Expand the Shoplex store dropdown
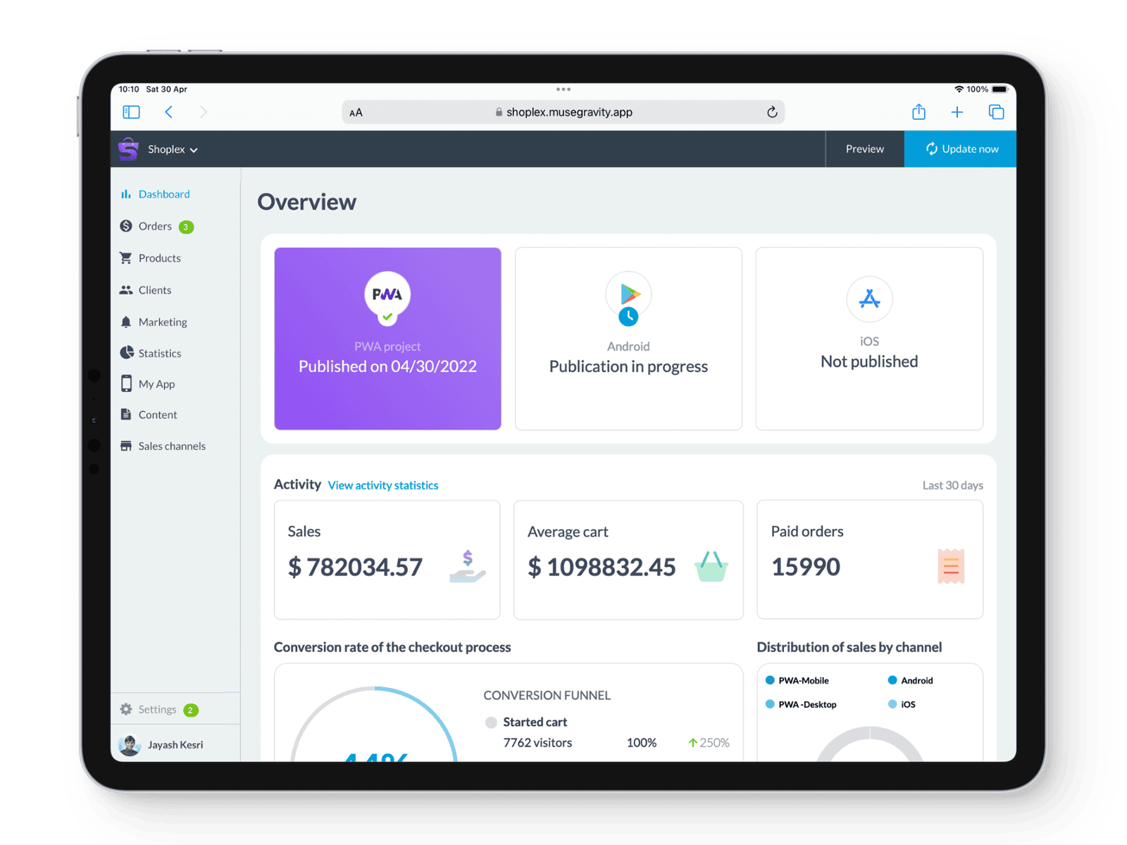 coord(173,149)
